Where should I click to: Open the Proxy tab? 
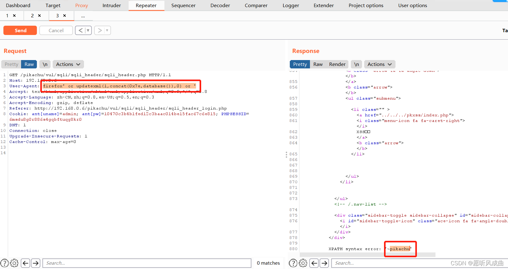coord(82,5)
